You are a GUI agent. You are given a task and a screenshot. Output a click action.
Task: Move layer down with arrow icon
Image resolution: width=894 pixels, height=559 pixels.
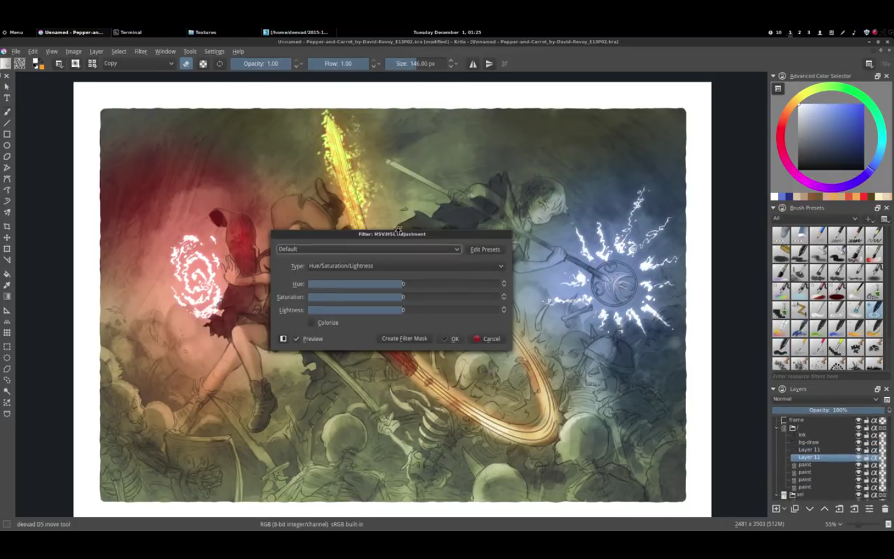coord(810,509)
